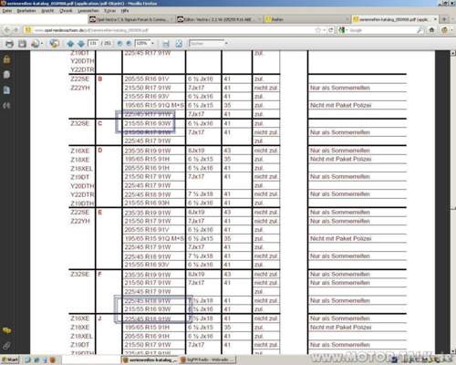
Task: Open the pages panel in PDF sidebar
Action: pos(6,75)
